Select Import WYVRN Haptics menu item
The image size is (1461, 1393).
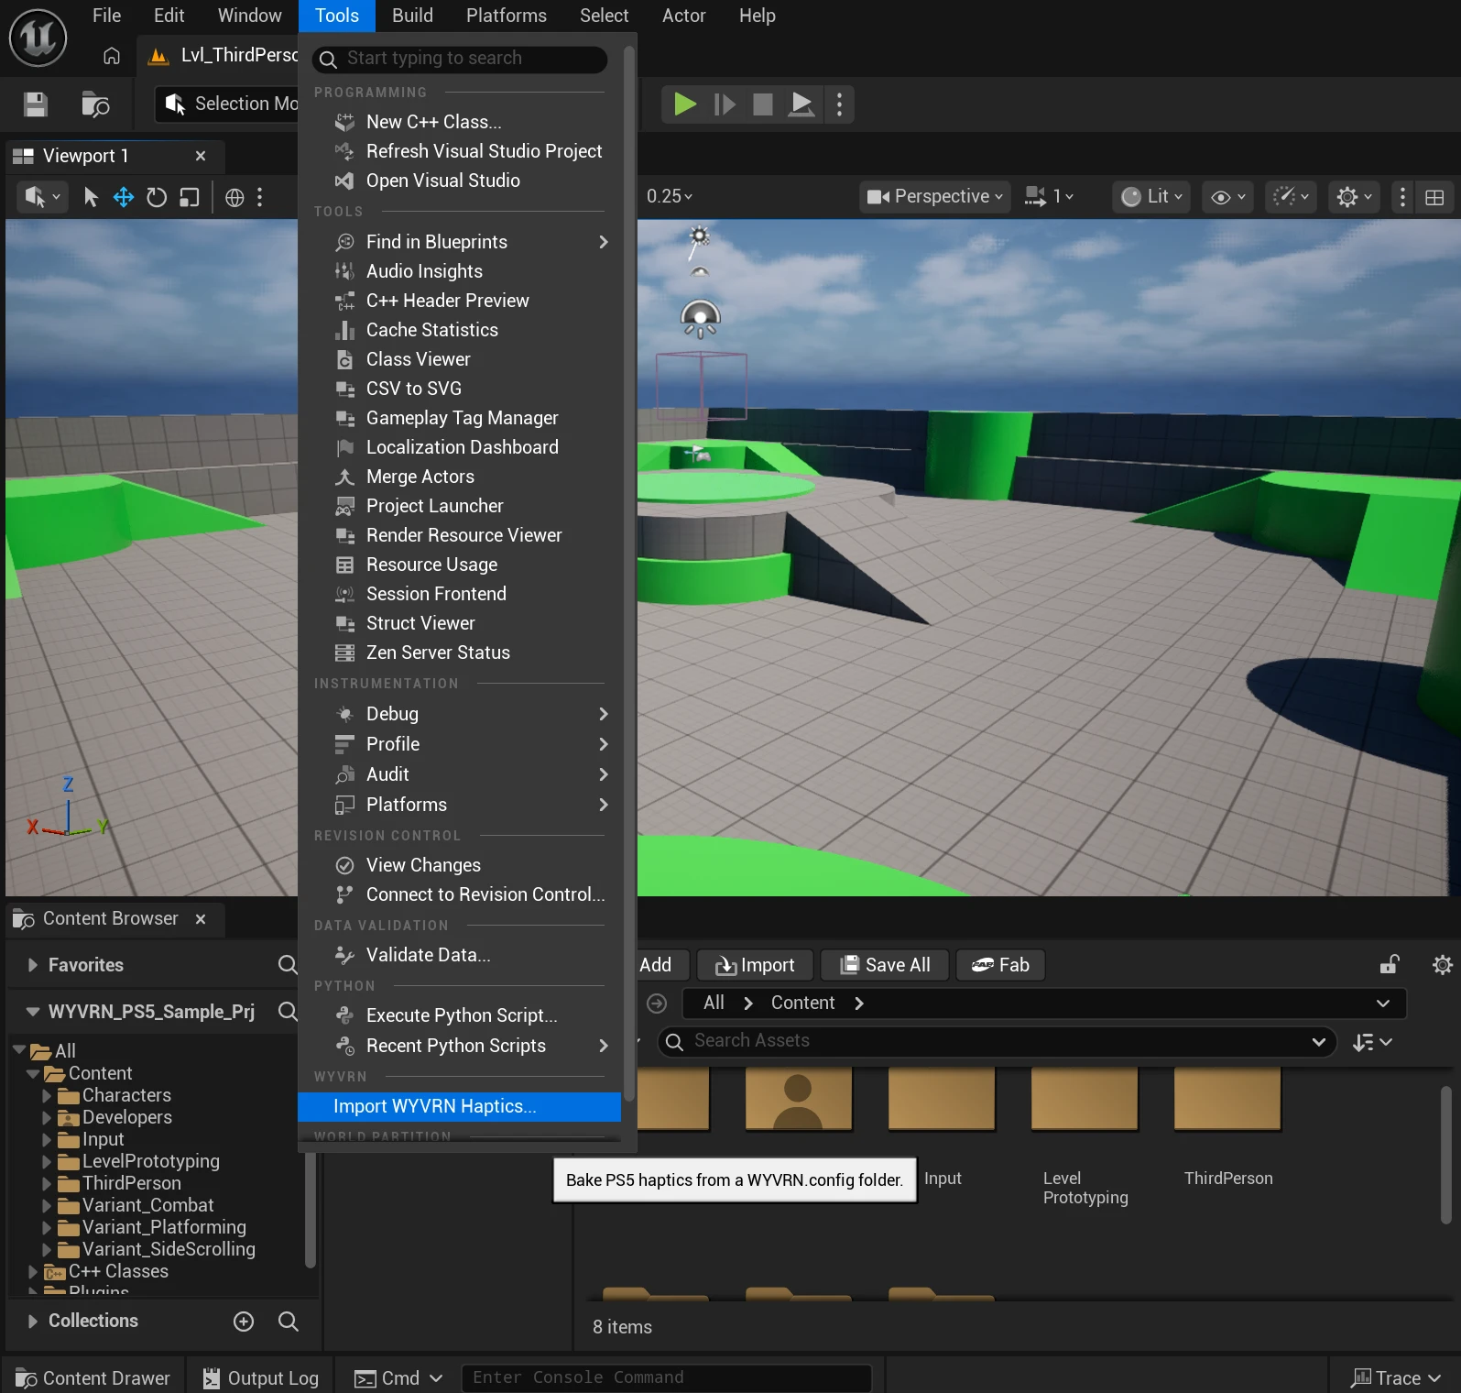click(x=459, y=1107)
